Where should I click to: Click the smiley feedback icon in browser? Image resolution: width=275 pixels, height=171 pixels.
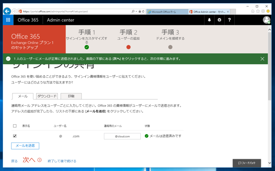[x=268, y=11]
